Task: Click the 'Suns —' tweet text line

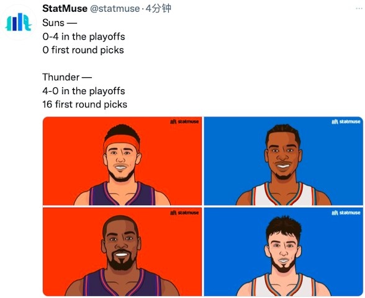Action: coord(60,23)
